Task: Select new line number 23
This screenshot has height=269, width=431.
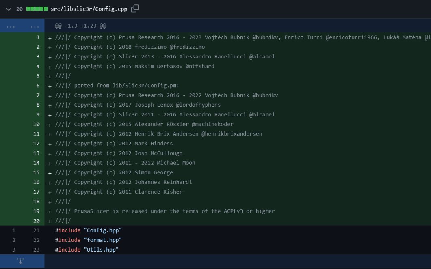Action: coord(36,250)
